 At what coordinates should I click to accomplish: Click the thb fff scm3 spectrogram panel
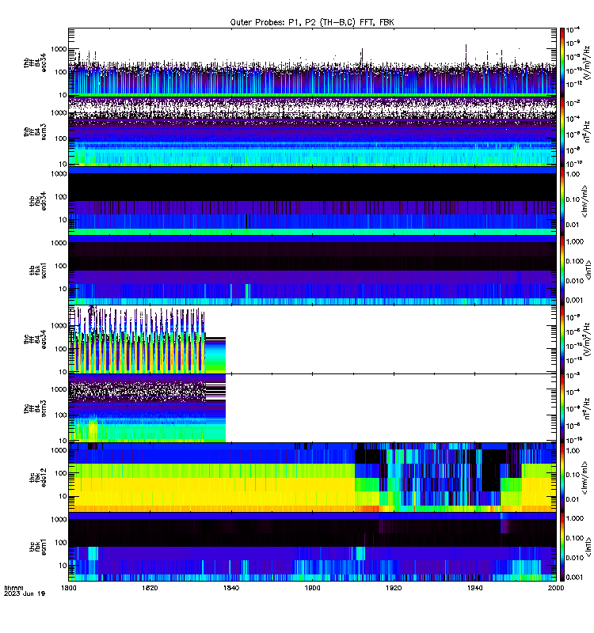tap(312, 131)
